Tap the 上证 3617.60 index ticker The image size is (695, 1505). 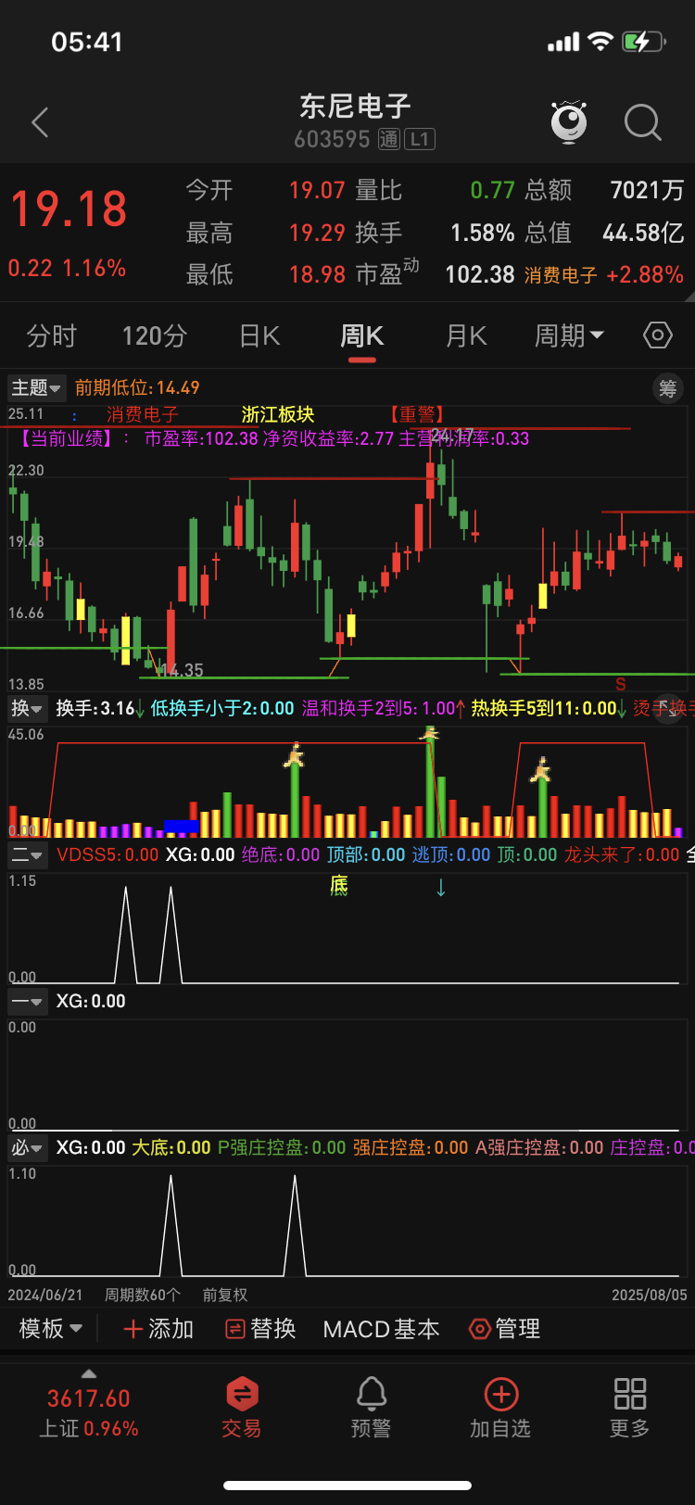pyautogui.click(x=89, y=1413)
